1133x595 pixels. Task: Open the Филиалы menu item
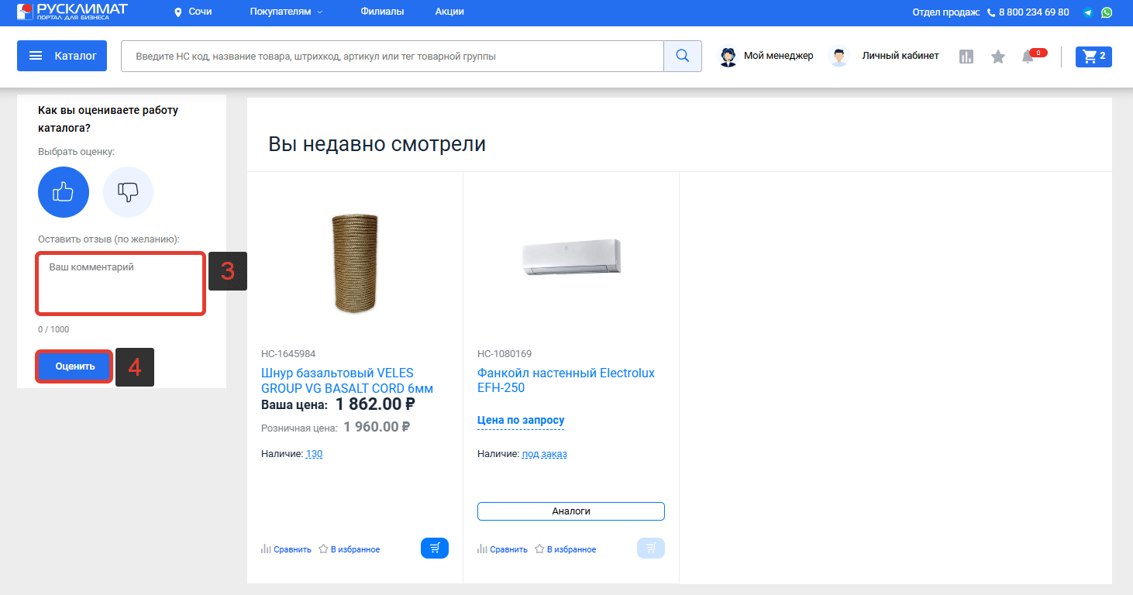(x=382, y=12)
